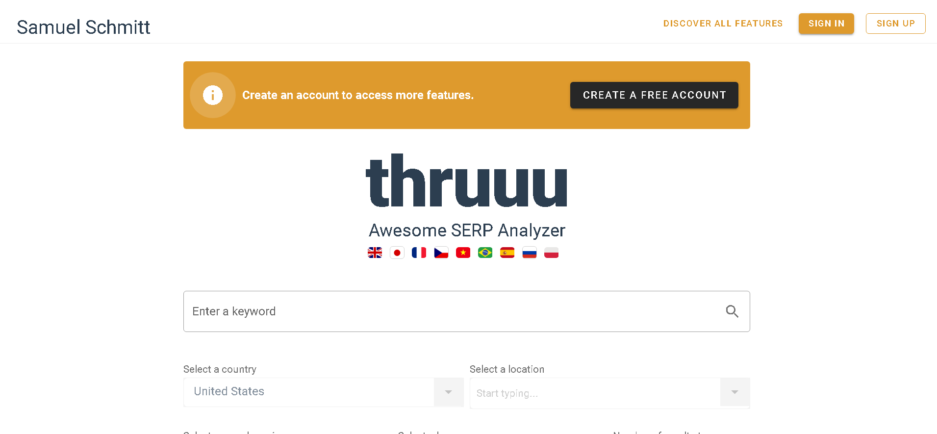
Task: Choose the Spain flag language
Action: pos(507,253)
